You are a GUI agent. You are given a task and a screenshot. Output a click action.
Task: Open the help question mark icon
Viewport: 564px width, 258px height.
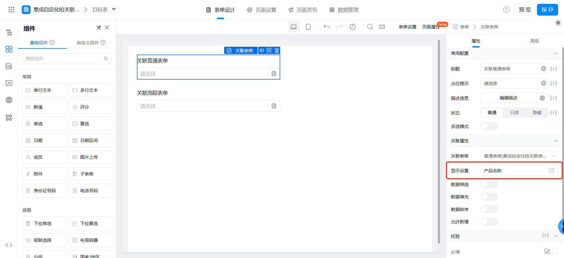(x=506, y=10)
